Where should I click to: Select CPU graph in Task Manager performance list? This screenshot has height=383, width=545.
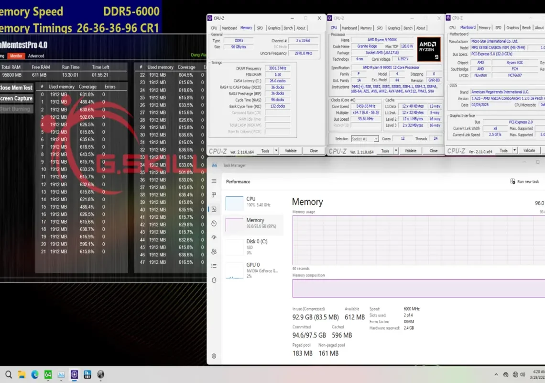(x=254, y=203)
